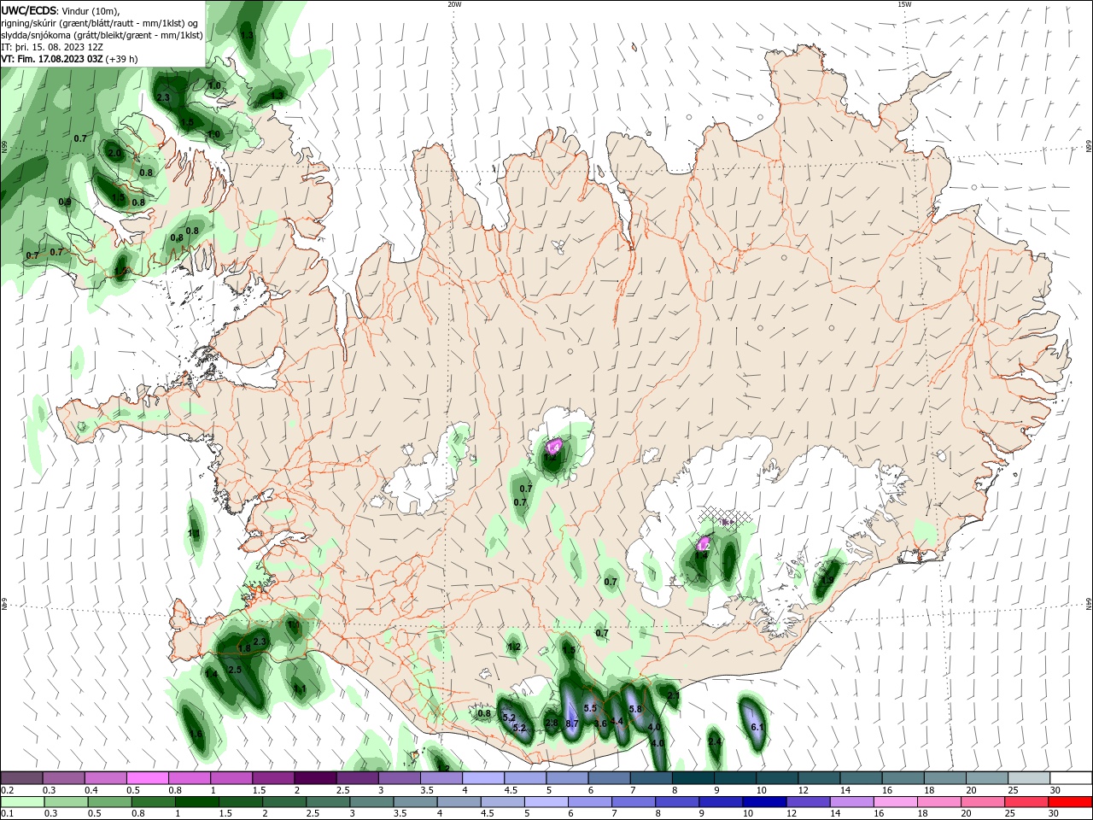Click the lavender snow swatch between 4 and 4.5

[484, 778]
